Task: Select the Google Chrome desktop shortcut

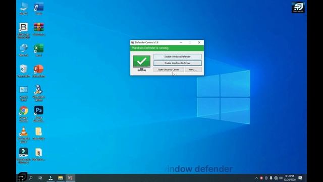Action: (24, 114)
